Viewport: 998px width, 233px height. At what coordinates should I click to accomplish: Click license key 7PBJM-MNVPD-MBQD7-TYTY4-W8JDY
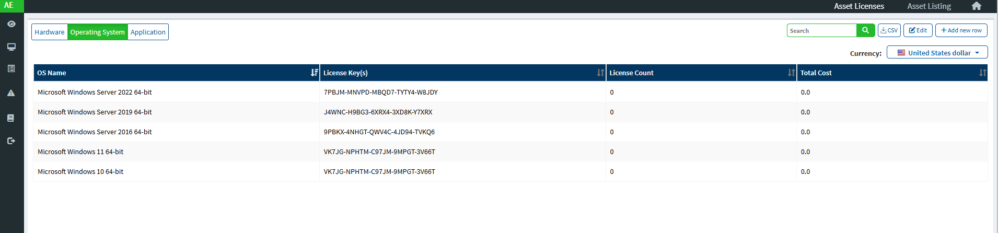[x=381, y=92]
